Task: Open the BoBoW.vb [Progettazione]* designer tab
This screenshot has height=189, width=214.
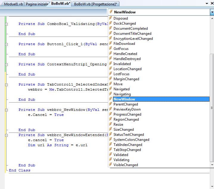Action: [96, 4]
